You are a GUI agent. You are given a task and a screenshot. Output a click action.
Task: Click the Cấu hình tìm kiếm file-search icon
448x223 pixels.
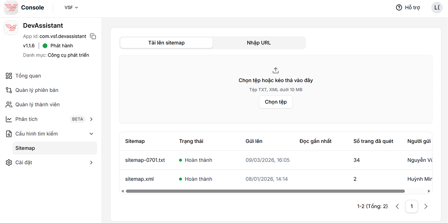click(x=9, y=134)
